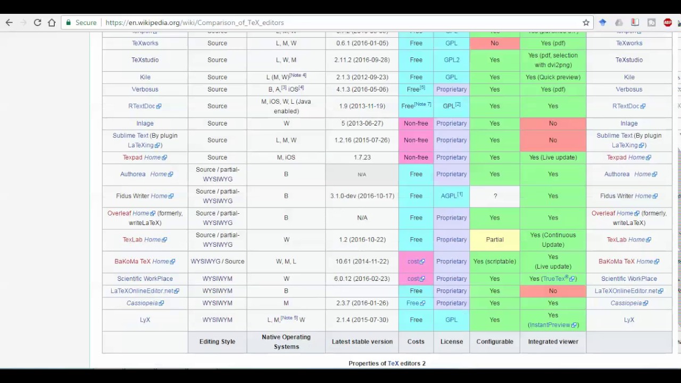Reload the page with the refresh icon
This screenshot has height=383, width=681.
click(37, 22)
